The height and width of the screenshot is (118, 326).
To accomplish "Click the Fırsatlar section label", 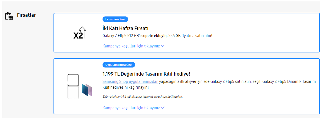I will [x=26, y=15].
